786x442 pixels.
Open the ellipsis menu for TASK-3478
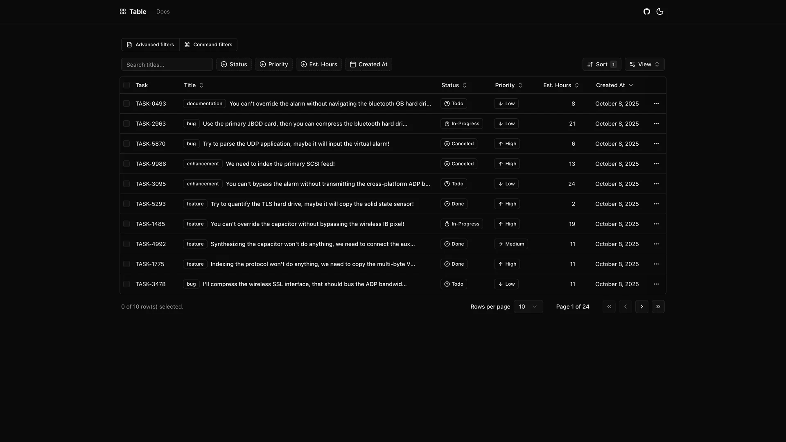point(657,284)
